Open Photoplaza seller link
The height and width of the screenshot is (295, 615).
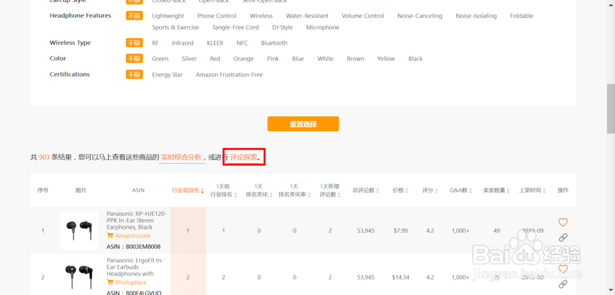pos(130,283)
